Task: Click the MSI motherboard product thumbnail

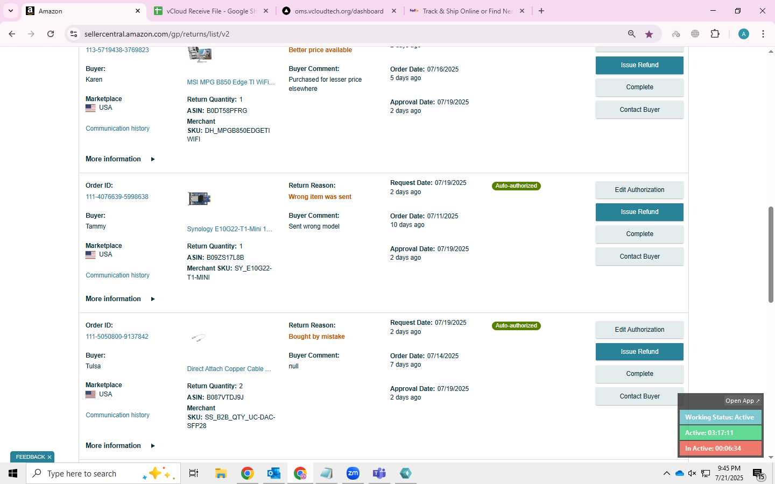Action: point(199,54)
